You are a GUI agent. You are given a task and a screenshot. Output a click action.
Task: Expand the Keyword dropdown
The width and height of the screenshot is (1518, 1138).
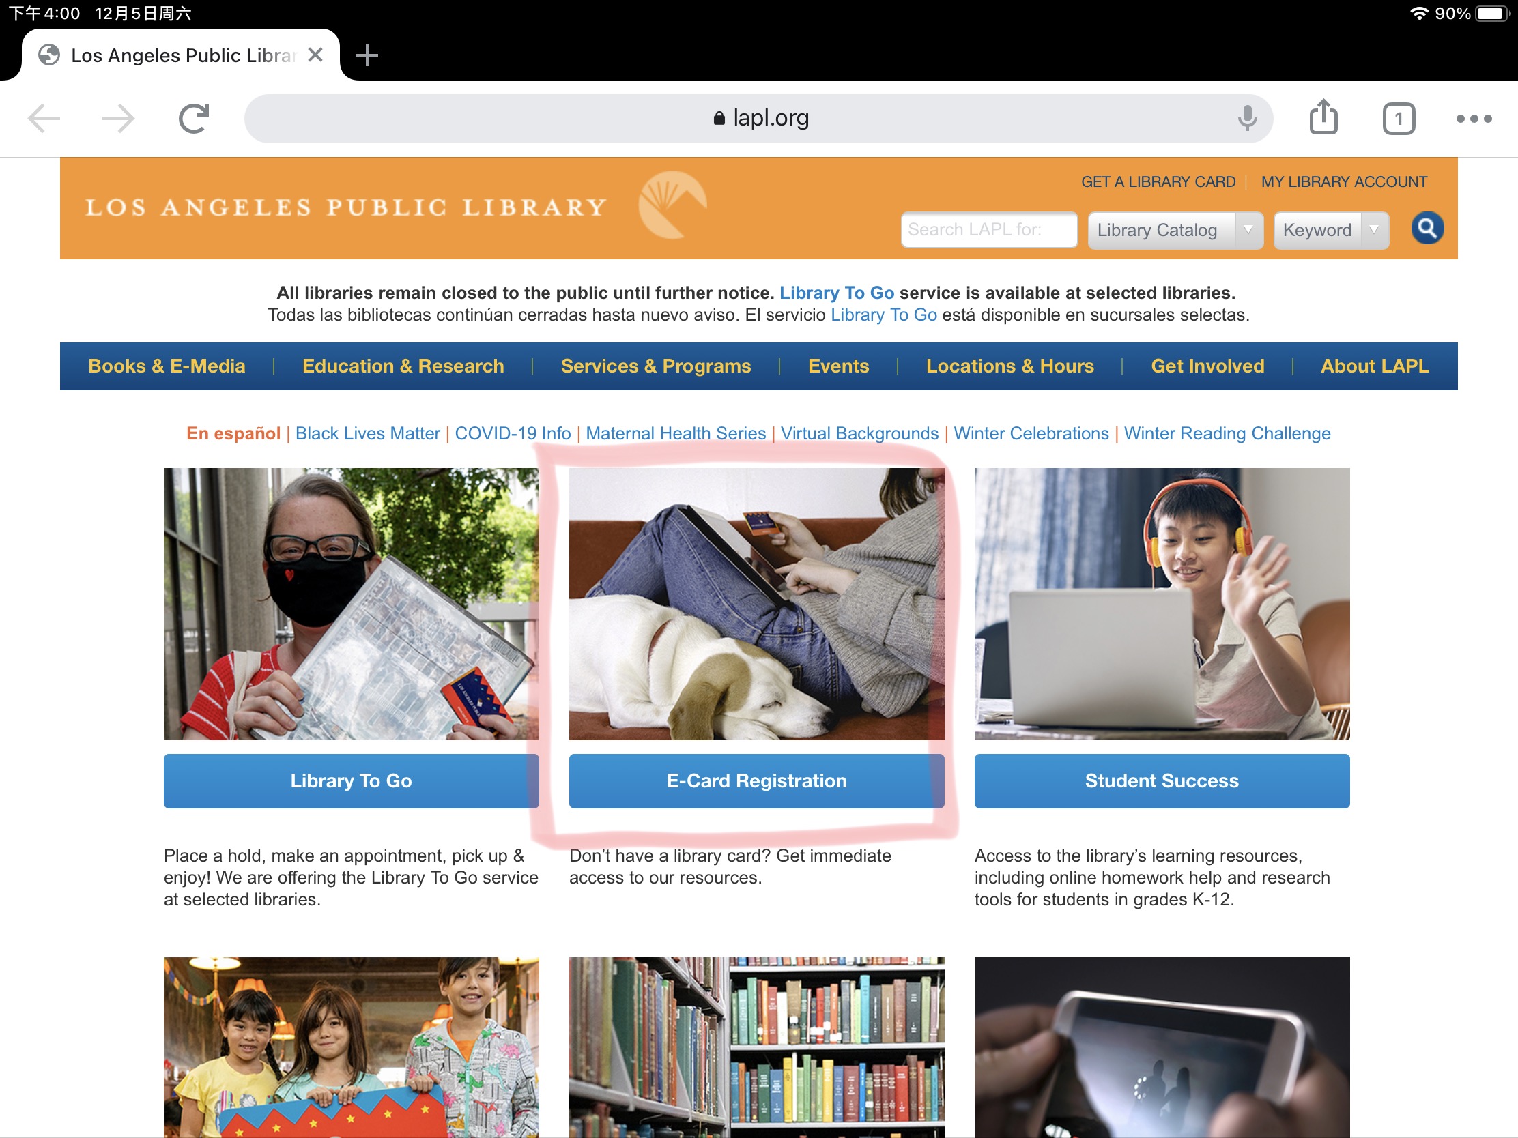1331,230
